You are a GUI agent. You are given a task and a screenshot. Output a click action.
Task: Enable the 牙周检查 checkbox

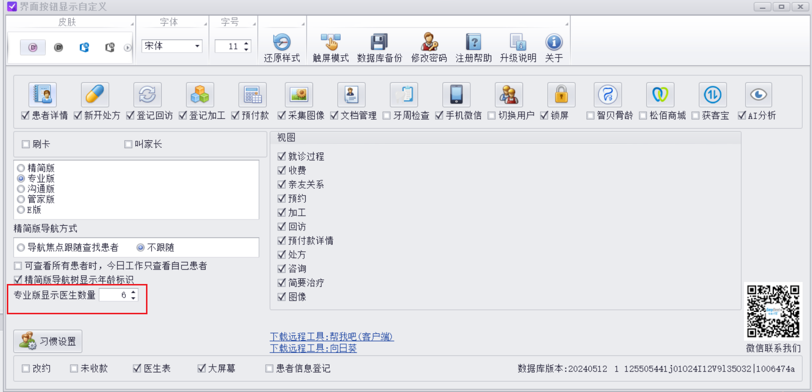(x=387, y=115)
